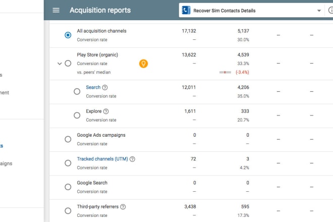Viewport: 333px width, 222px height.
Task: Click the 5,137 installers value
Action: pos(243,31)
